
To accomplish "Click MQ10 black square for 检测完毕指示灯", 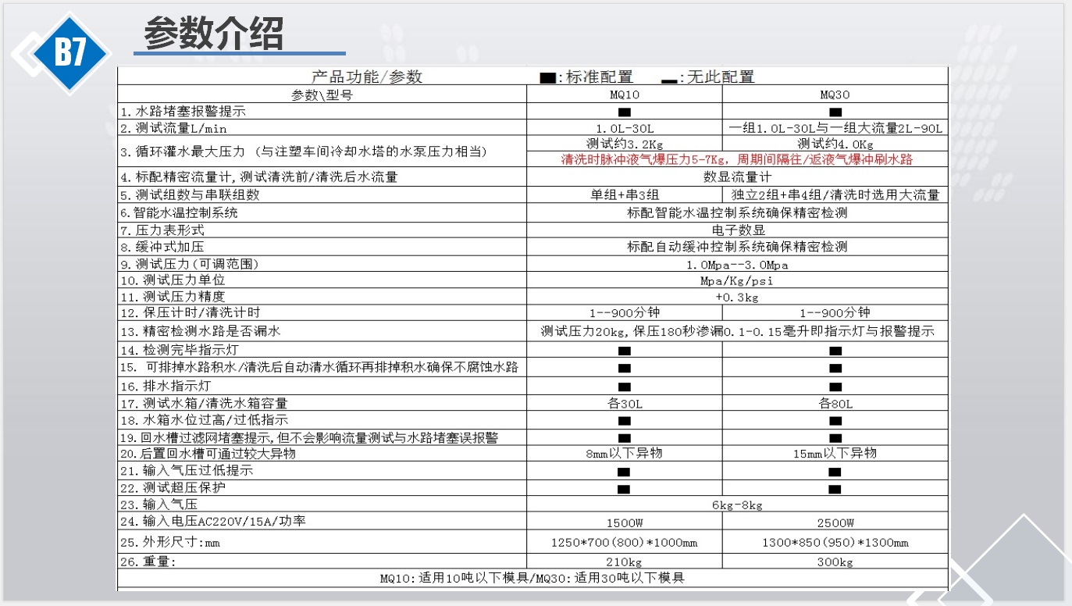I will (624, 351).
